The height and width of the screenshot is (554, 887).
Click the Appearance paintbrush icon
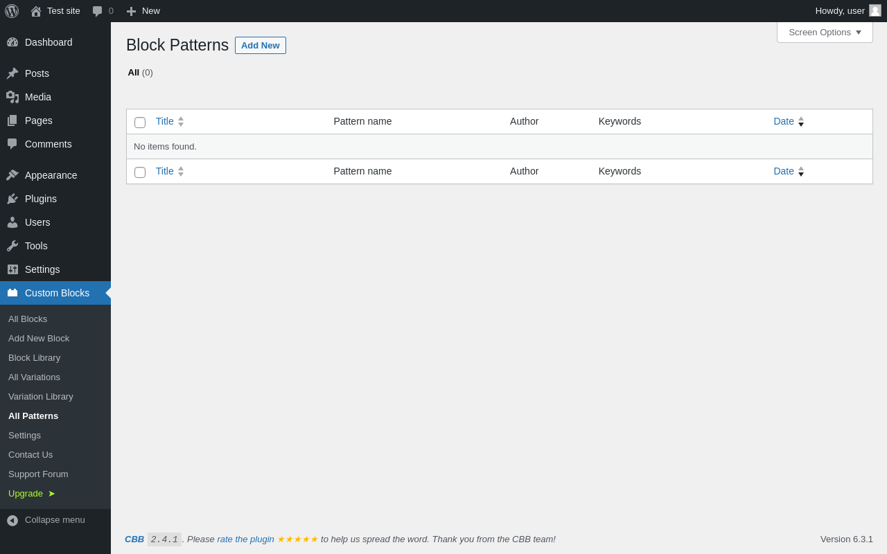[12, 175]
